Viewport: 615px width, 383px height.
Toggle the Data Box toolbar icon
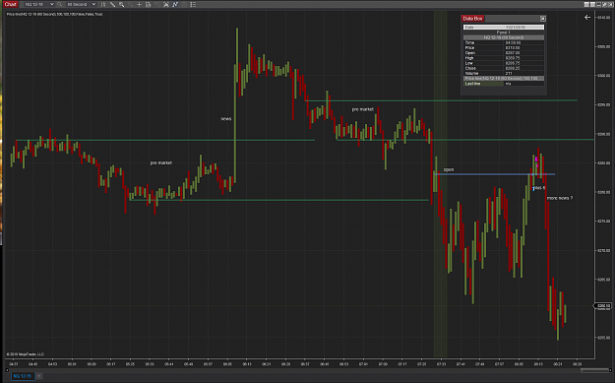coord(148,4)
